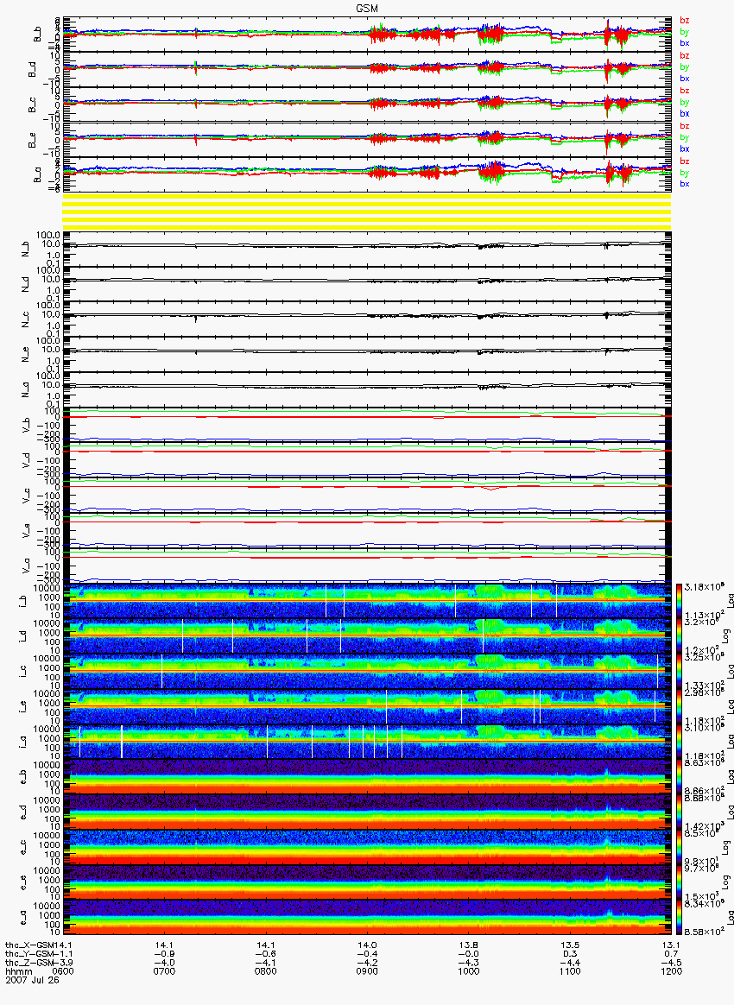Viewport: 734px width, 1005px height.
Task: Click the green by legend of B_b panel
Action: (x=685, y=31)
